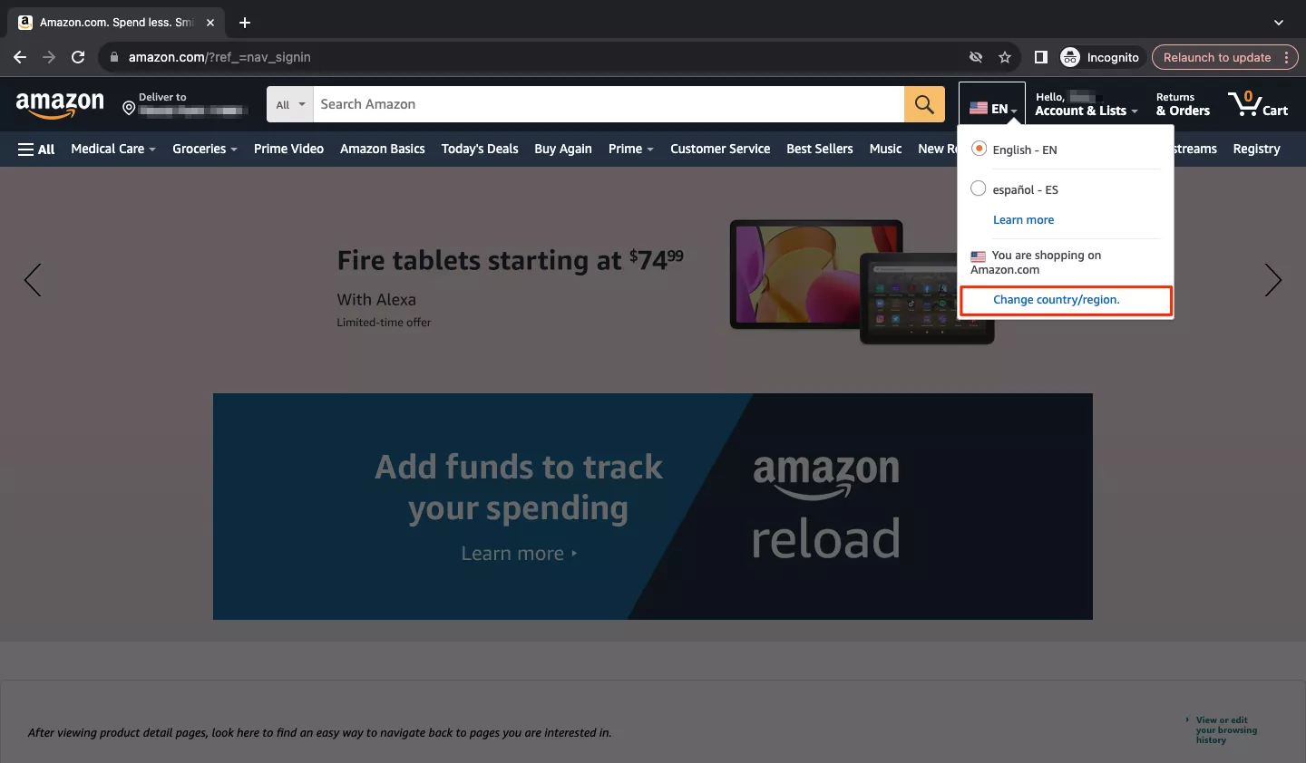Screen dimensions: 1306x763
Task: Focus the Search Amazon field
Action: (609, 104)
